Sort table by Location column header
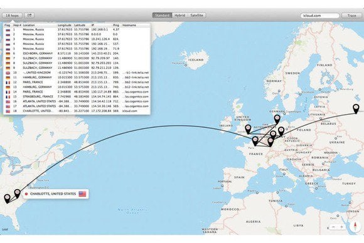This screenshot has height=243, width=364. [x=29, y=25]
